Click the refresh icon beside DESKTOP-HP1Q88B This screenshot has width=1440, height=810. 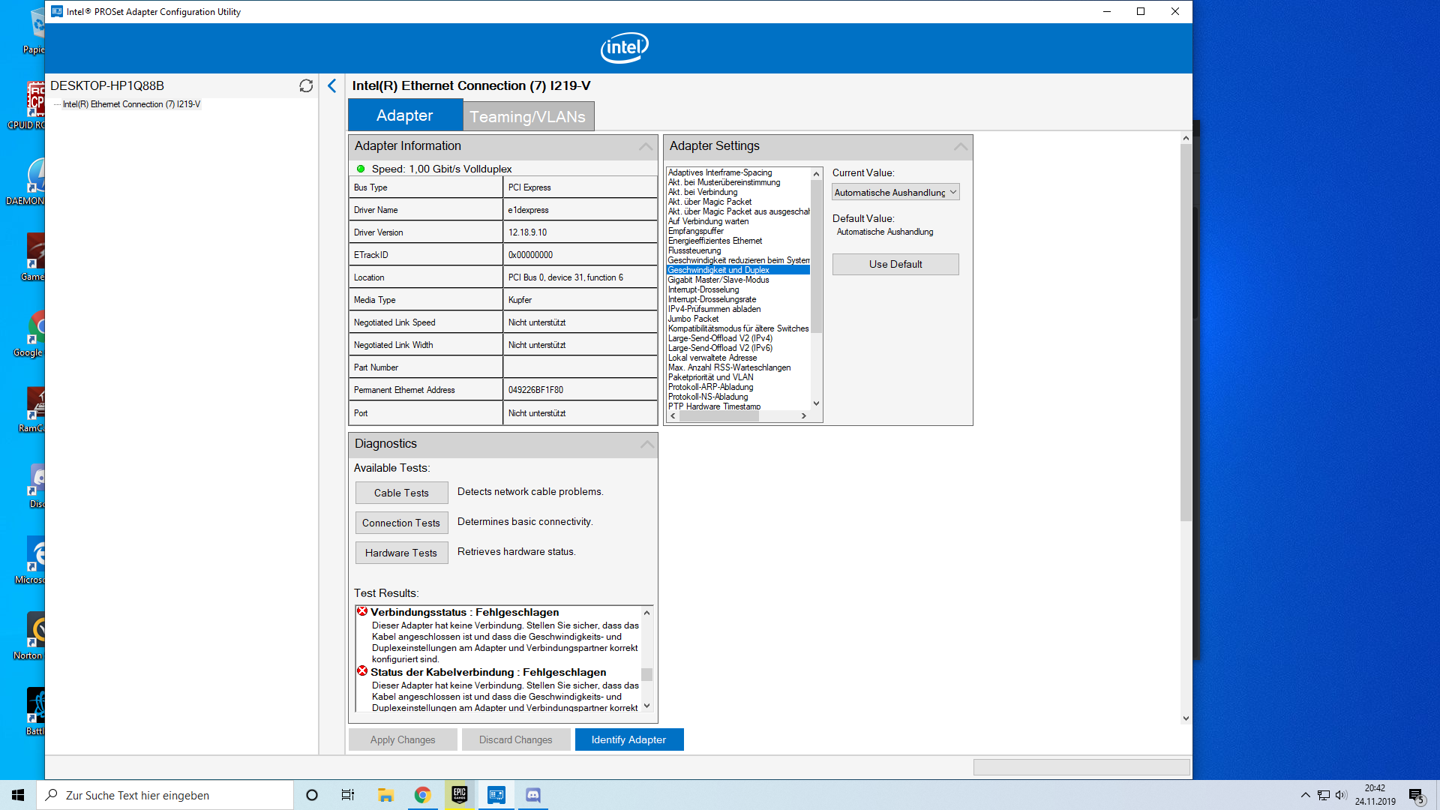[306, 85]
